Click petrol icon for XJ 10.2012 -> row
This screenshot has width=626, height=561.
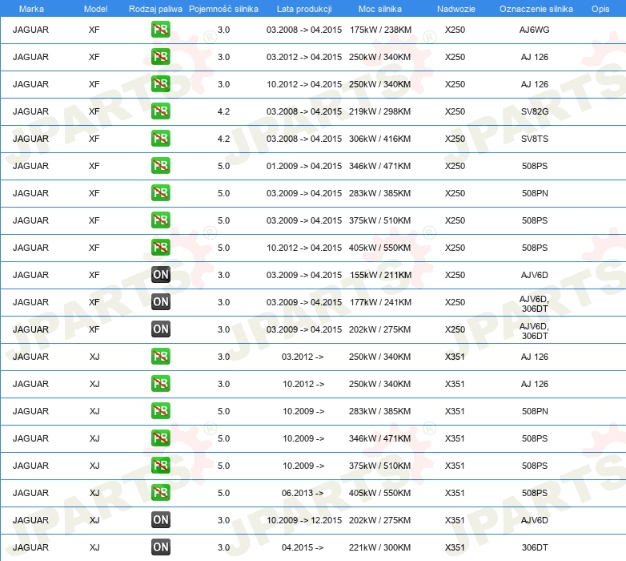point(160,383)
